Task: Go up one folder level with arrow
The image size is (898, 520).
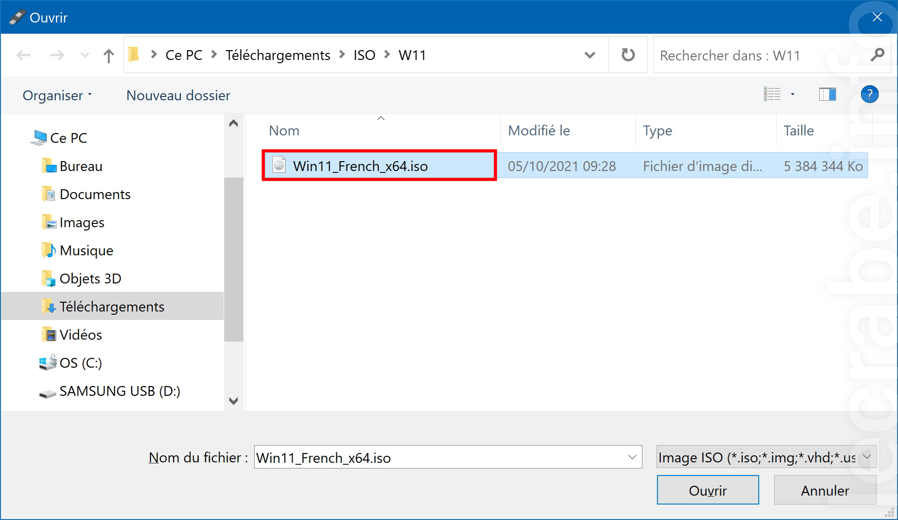Action: (x=108, y=56)
